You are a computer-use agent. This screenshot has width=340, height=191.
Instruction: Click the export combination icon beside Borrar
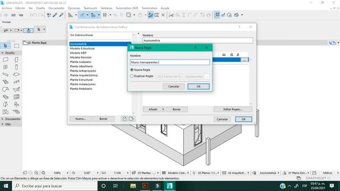pyautogui.click(x=132, y=119)
